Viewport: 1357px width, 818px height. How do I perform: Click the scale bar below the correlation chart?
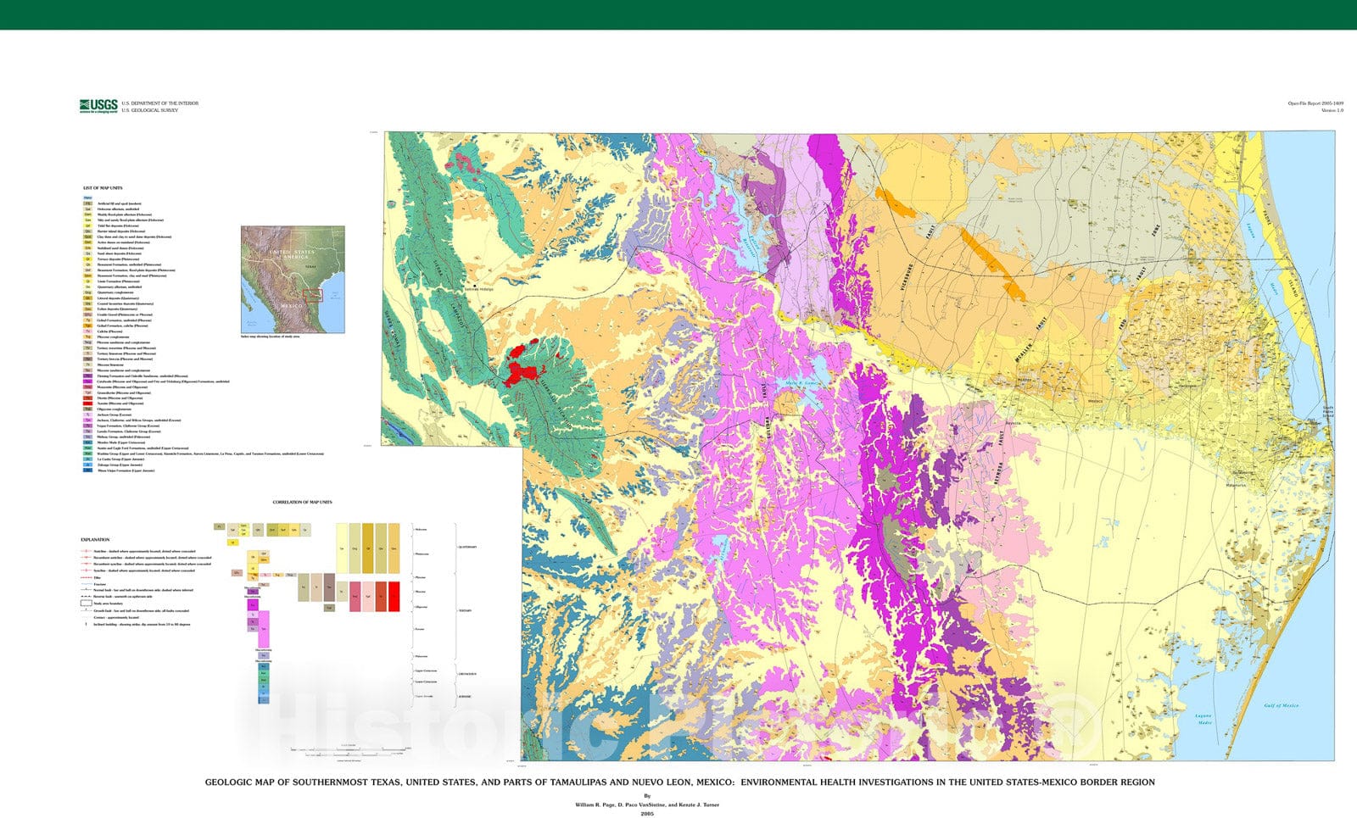point(349,750)
